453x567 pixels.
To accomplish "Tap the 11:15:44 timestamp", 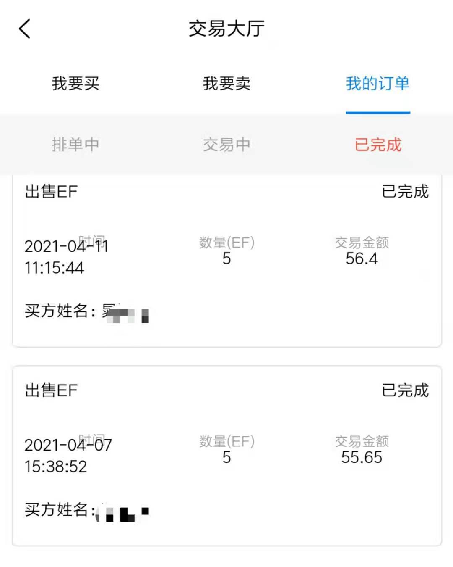I will pos(54,268).
